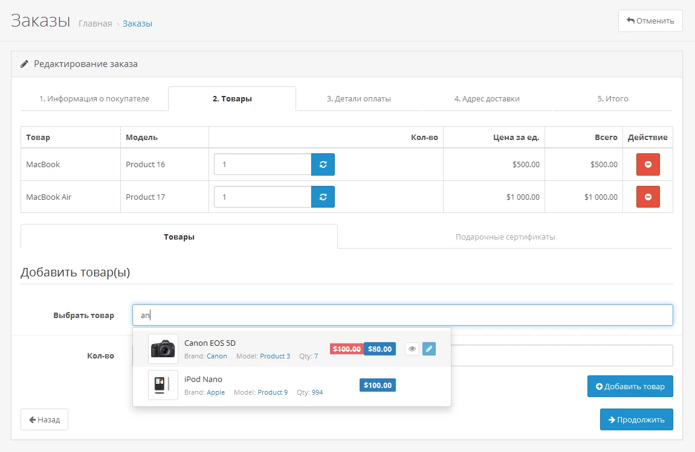This screenshot has width=695, height=452.
Task: Choose Canon EOS 5D from autocomplete dropdown
Action: point(210,343)
